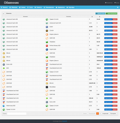
Task: Edit the Exmo USD to Visa/MasterCard UAH direction
Action: coord(108,65)
